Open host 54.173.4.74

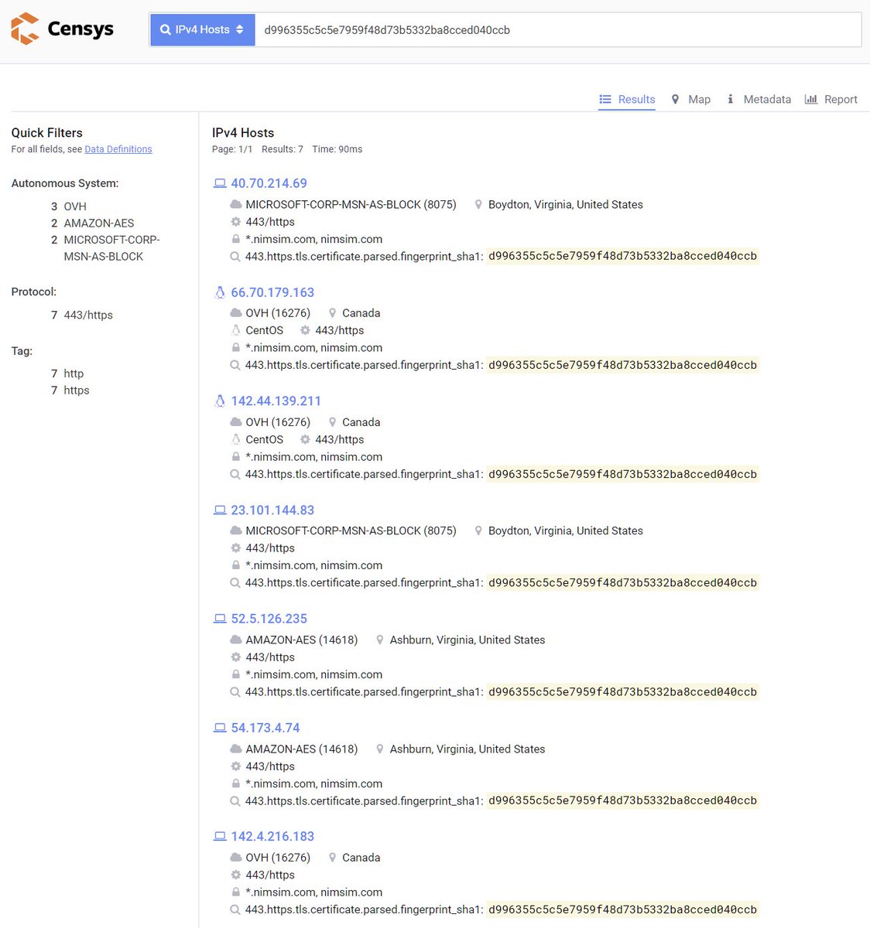[265, 728]
